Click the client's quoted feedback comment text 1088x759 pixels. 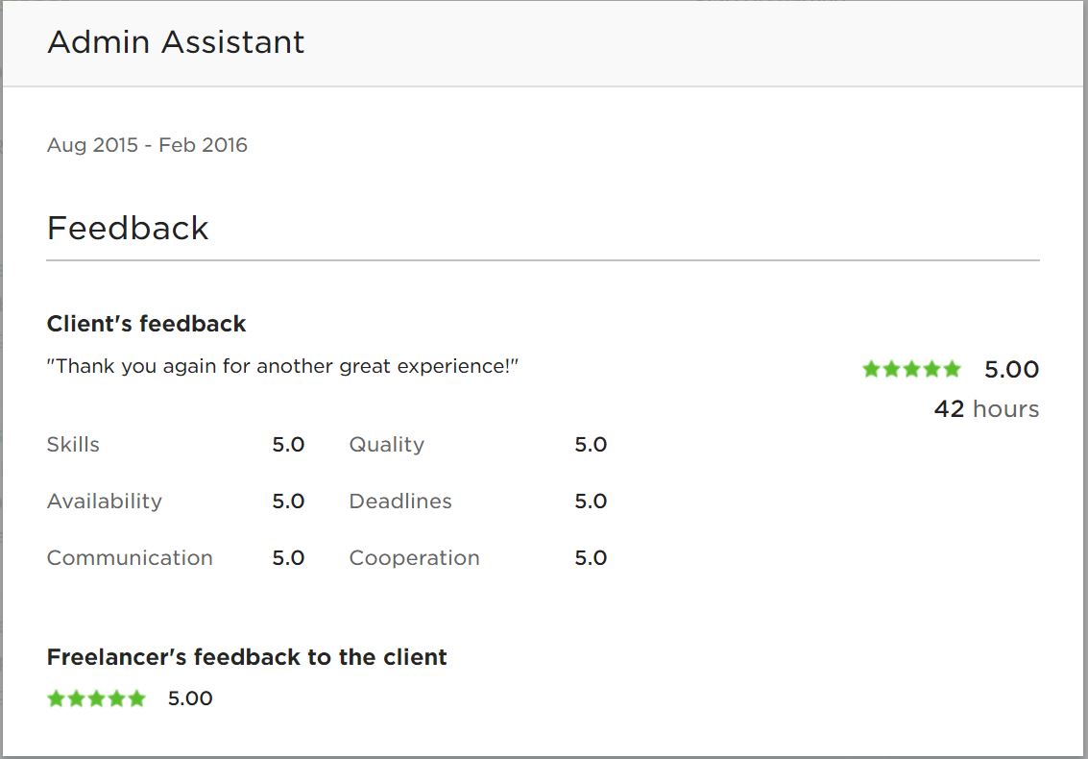pyautogui.click(x=282, y=366)
